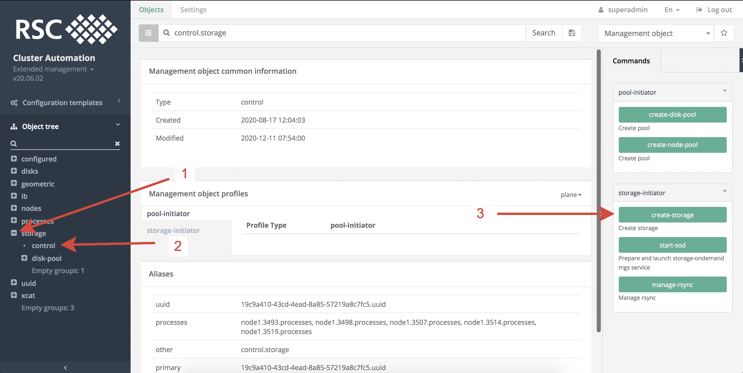The image size is (743, 373).
Task: Open the plane view dropdown
Action: (x=571, y=195)
